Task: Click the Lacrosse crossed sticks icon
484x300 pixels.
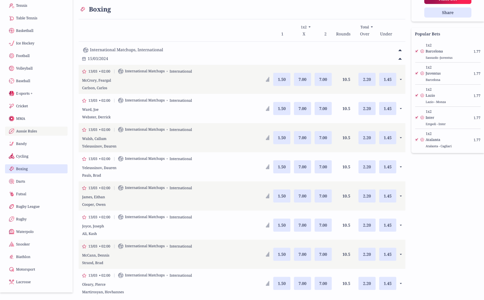Action: (12, 282)
